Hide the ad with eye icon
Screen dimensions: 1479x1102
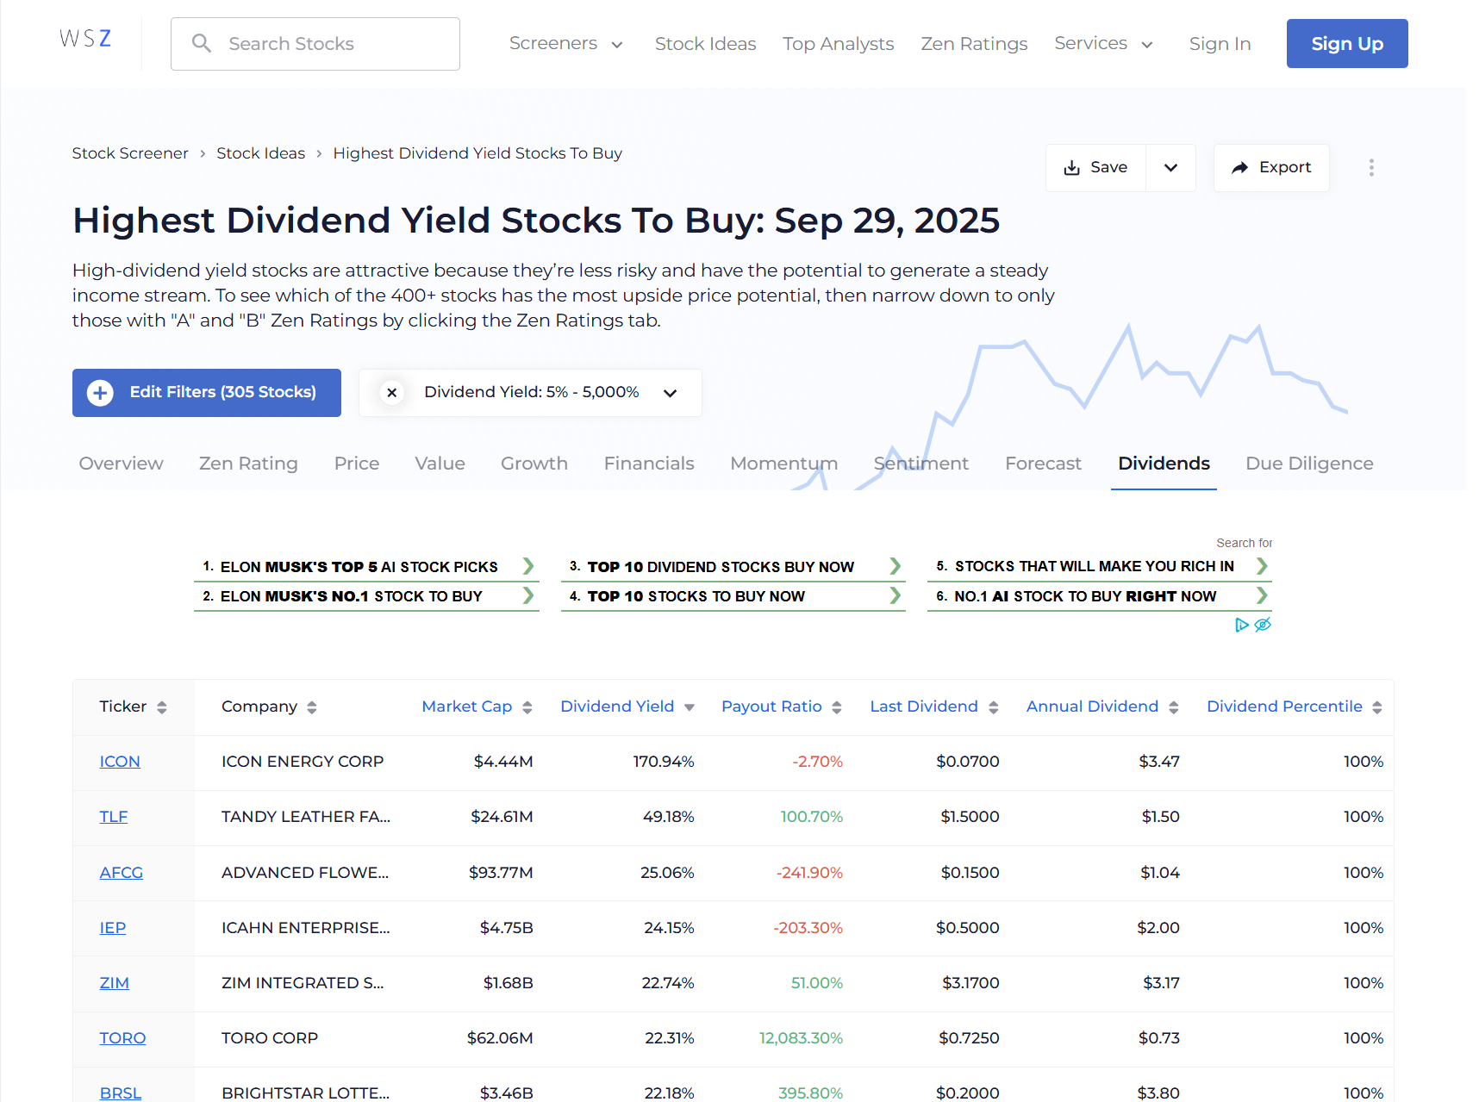point(1263,625)
